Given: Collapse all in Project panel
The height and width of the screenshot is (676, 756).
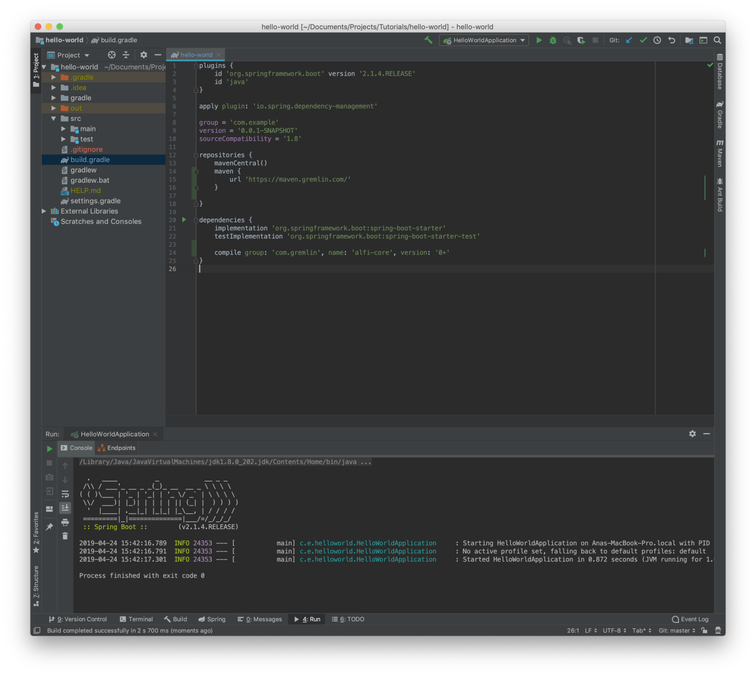Looking at the screenshot, I should [x=126, y=55].
